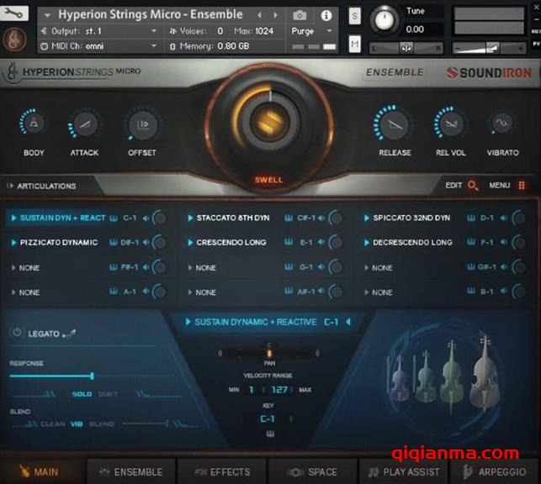Click keyboard icon for Sustain Dyn + React
Image resolution: width=541 pixels, height=484 pixels.
pos(114,218)
